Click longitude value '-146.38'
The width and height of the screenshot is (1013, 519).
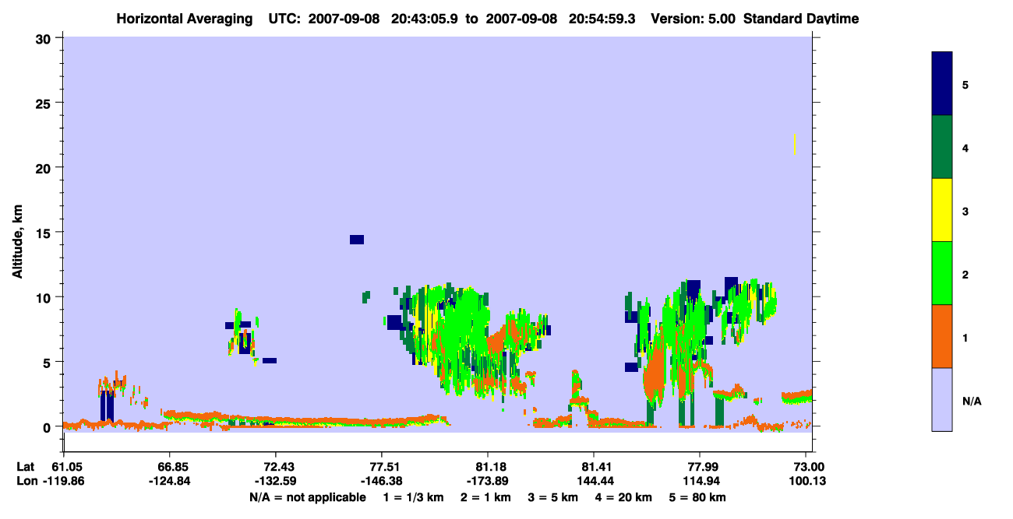click(381, 480)
